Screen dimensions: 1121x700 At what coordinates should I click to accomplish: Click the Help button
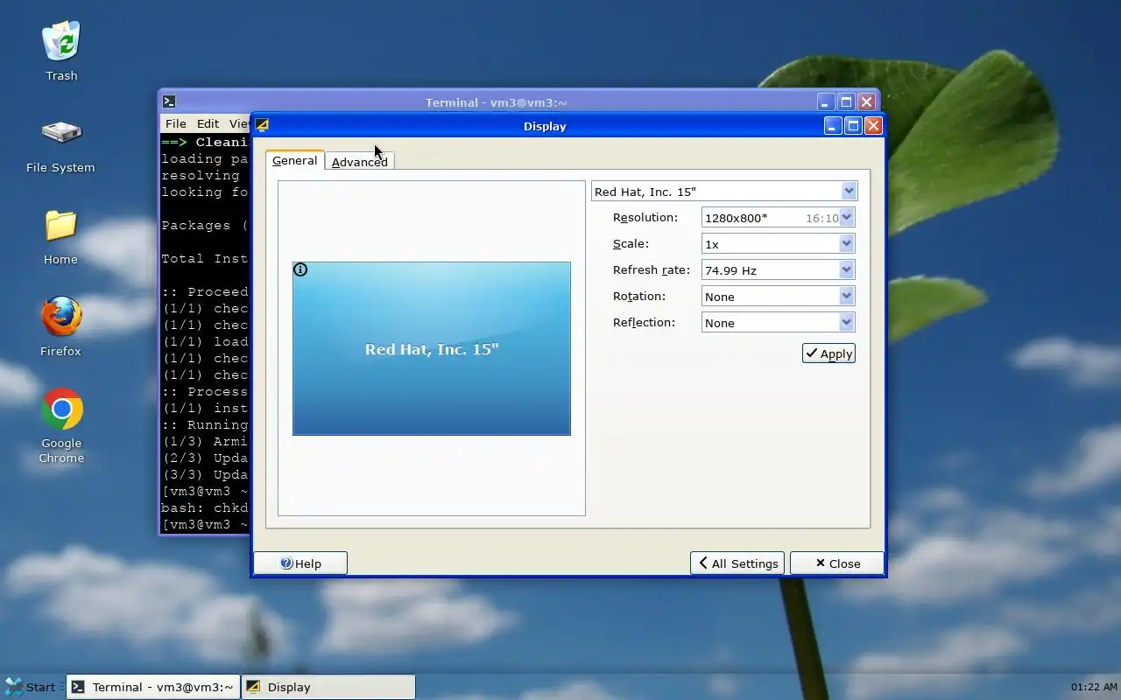pyautogui.click(x=300, y=563)
